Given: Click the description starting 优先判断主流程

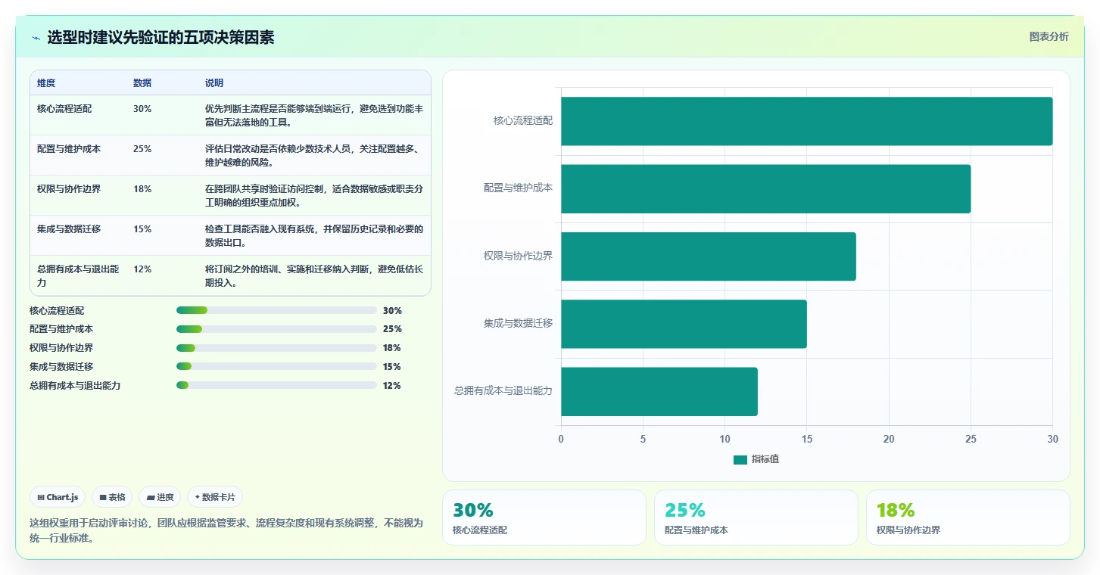Looking at the screenshot, I should (x=314, y=115).
